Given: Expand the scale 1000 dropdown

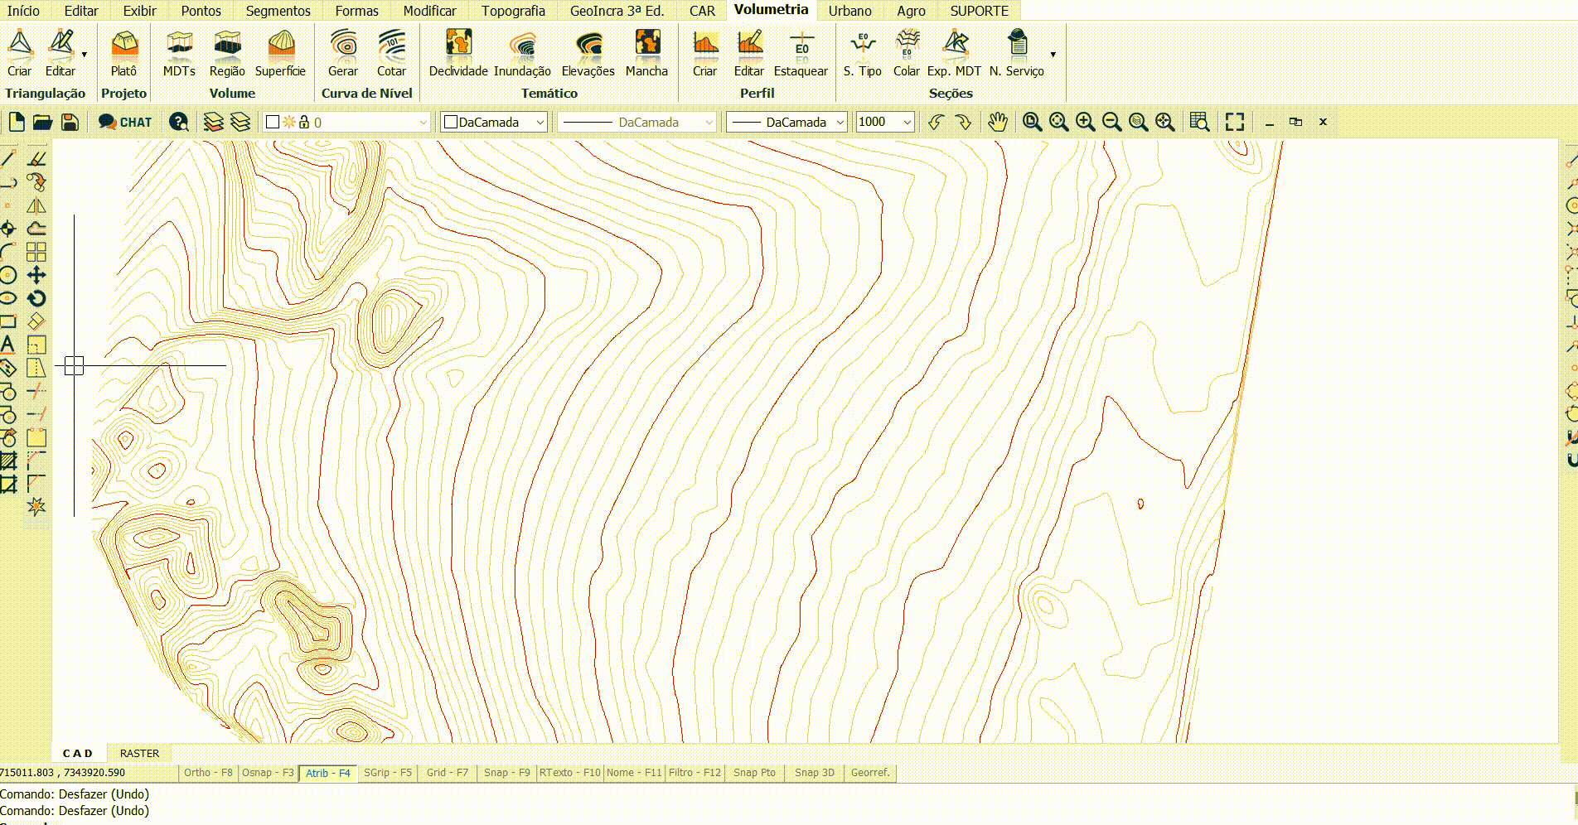Looking at the screenshot, I should [907, 123].
